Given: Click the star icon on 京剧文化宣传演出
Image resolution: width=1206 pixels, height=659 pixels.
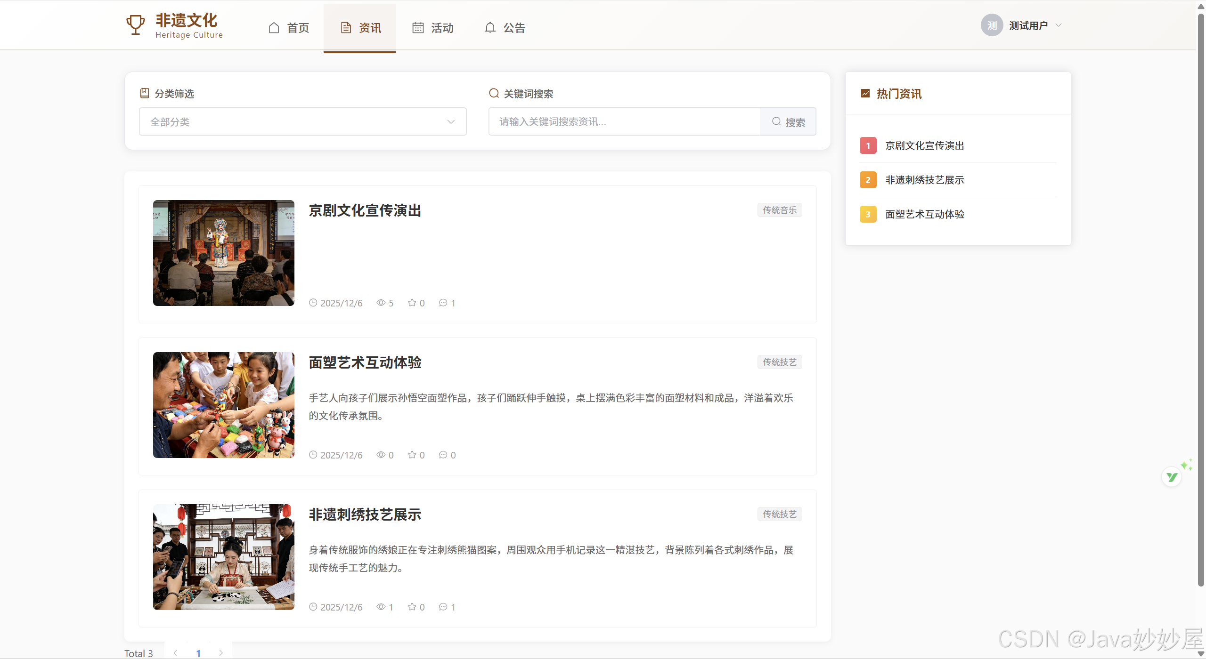Looking at the screenshot, I should point(412,303).
